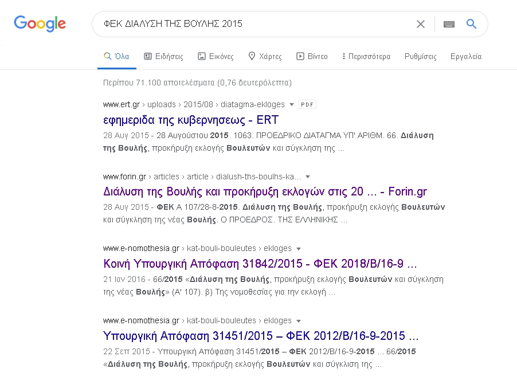Open the ert.gr result dropdown arrow
Image resolution: width=517 pixels, height=384 pixels.
point(292,104)
